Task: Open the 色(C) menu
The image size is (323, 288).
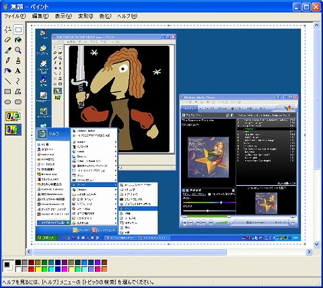Action: coord(105,16)
